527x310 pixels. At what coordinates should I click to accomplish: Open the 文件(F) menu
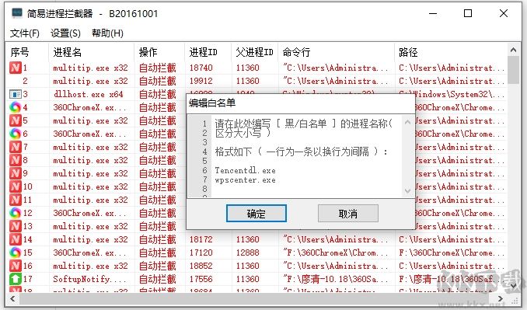[x=25, y=33]
